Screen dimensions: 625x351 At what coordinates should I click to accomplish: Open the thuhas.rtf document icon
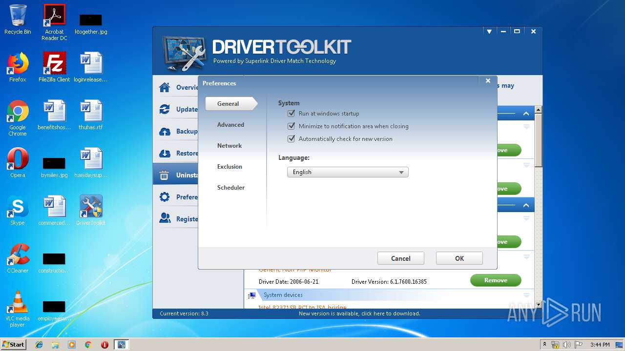point(91,115)
